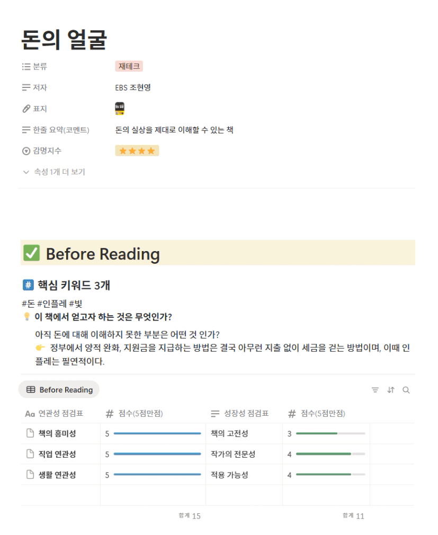Open table search with magnifier icon
Image resolution: width=438 pixels, height=535 pixels.
(406, 390)
